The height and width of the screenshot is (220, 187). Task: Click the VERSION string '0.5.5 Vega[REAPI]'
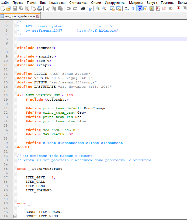(72, 78)
